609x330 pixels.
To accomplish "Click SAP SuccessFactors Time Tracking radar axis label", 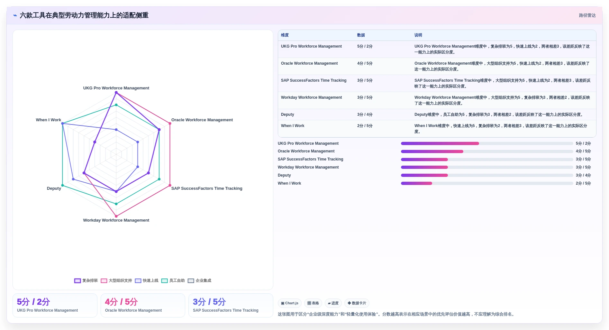I will pos(207,188).
